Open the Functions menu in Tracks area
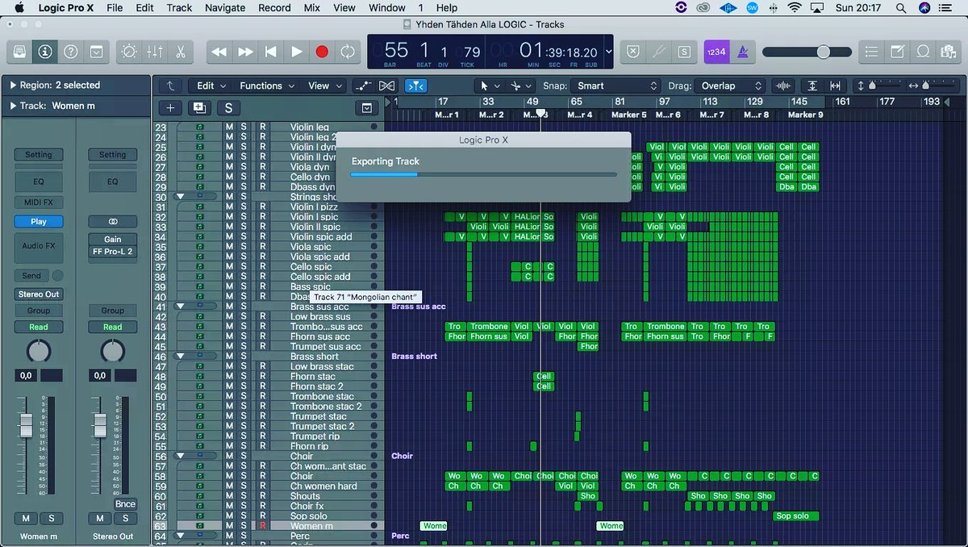The height and width of the screenshot is (547, 968). tap(265, 86)
